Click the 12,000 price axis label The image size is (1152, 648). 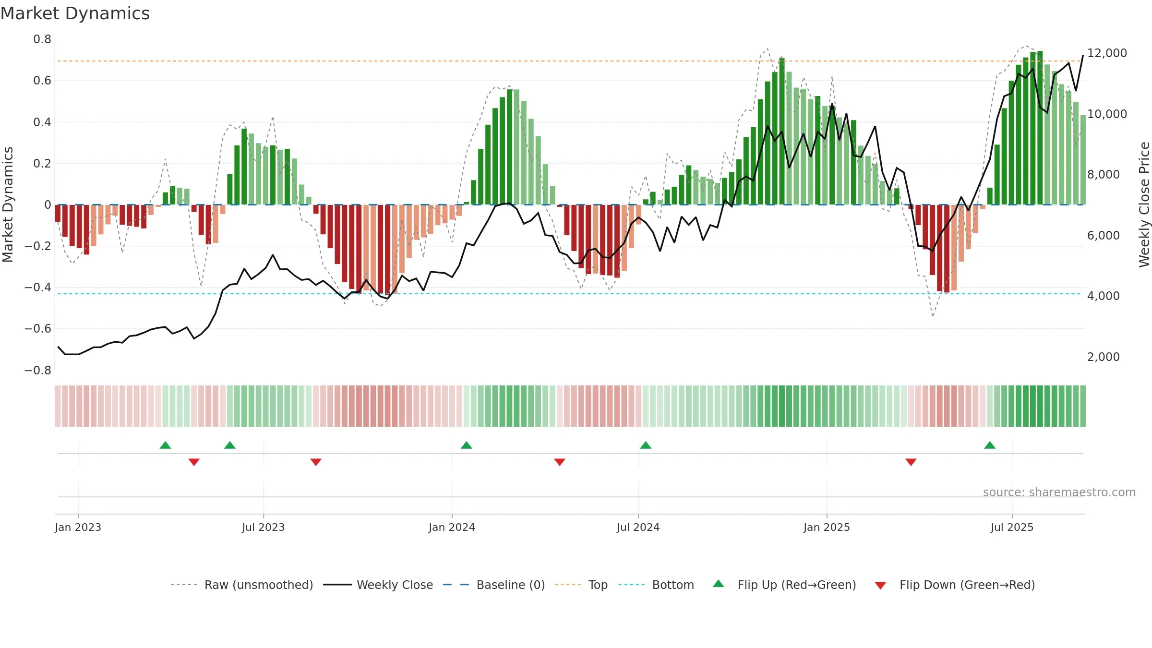pyautogui.click(x=1107, y=53)
